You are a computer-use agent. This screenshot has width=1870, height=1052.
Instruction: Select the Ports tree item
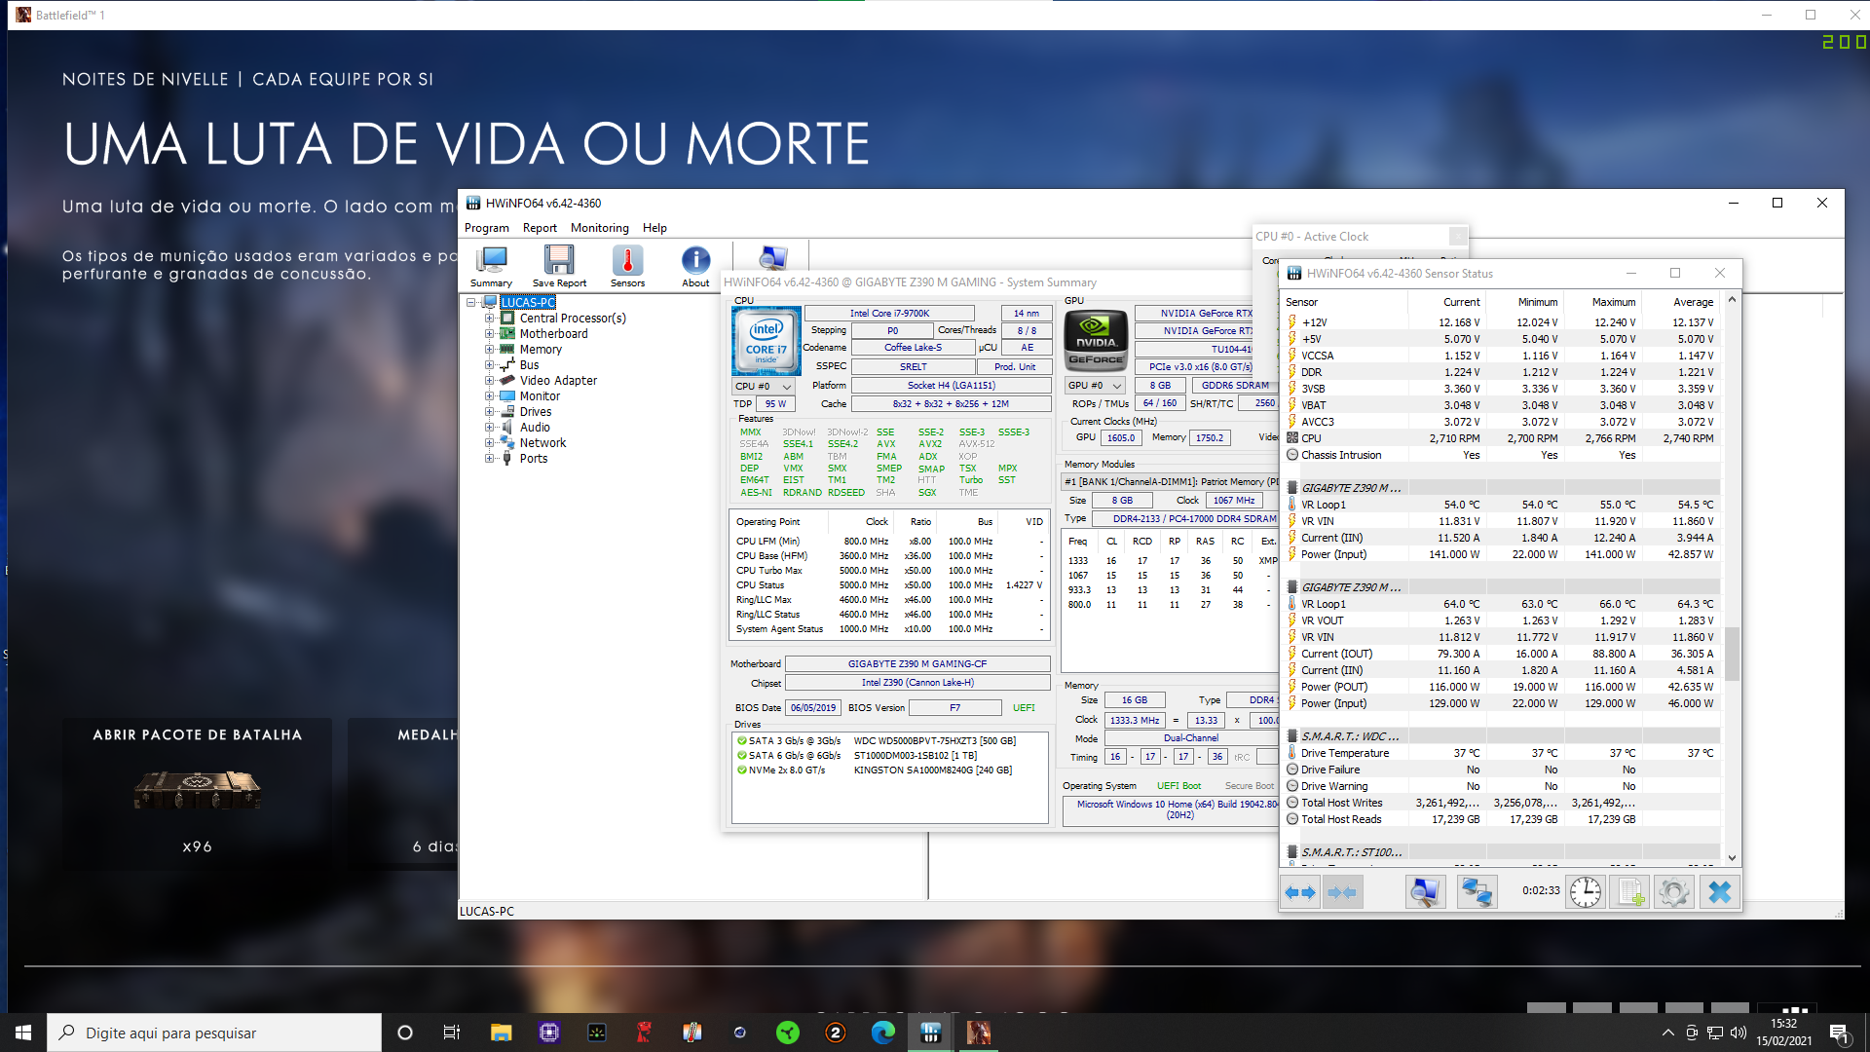534,459
